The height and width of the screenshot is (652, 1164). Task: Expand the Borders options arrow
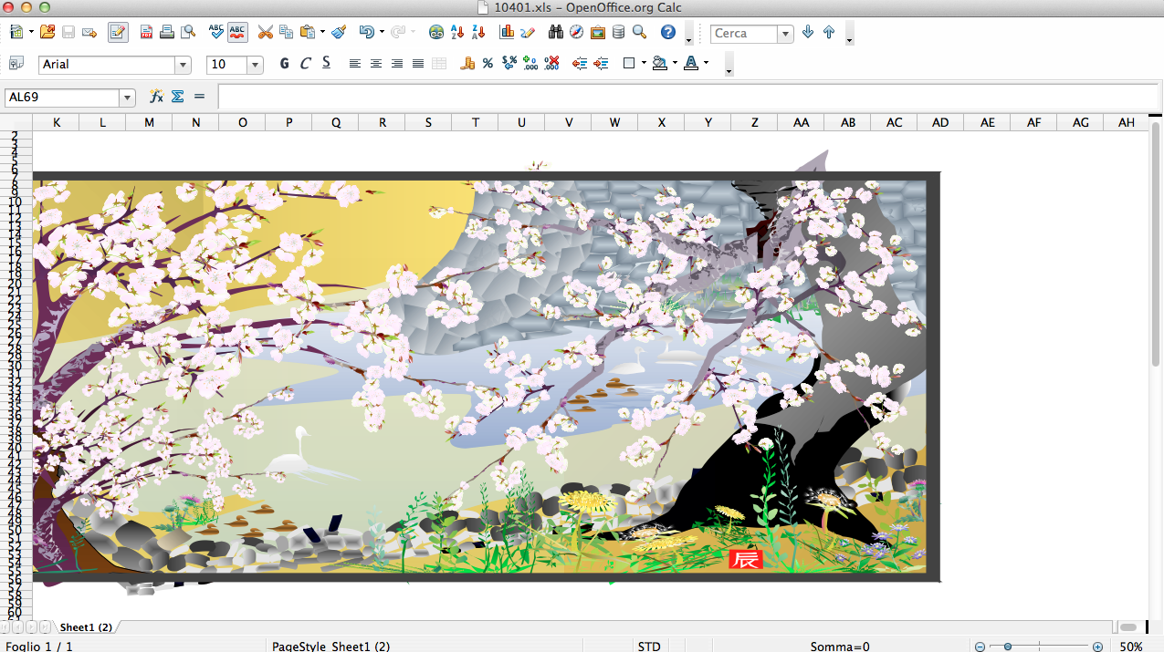point(644,64)
